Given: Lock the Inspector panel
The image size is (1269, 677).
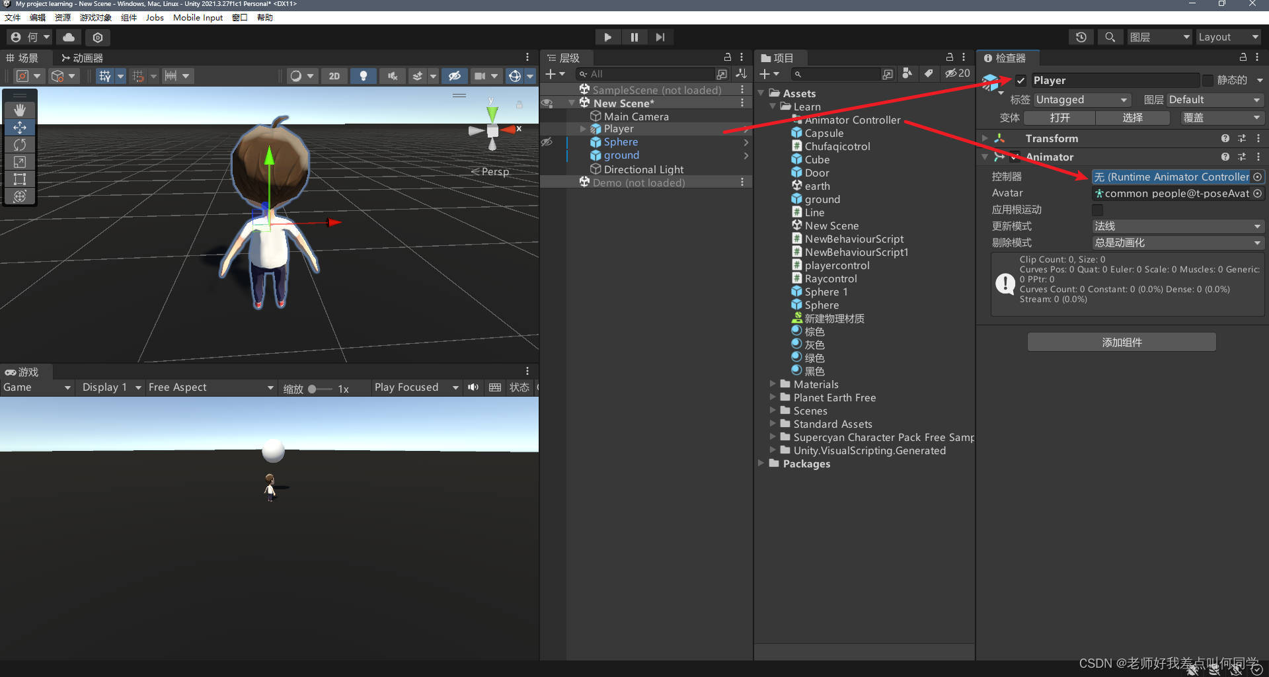Looking at the screenshot, I should [1243, 58].
